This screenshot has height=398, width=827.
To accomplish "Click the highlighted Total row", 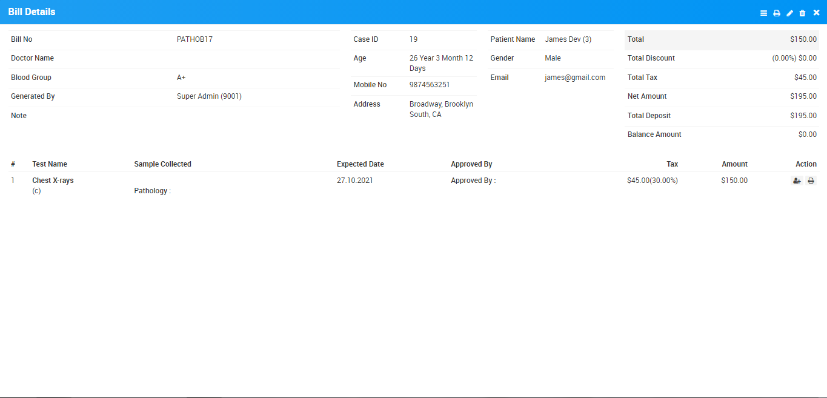I will click(721, 39).
